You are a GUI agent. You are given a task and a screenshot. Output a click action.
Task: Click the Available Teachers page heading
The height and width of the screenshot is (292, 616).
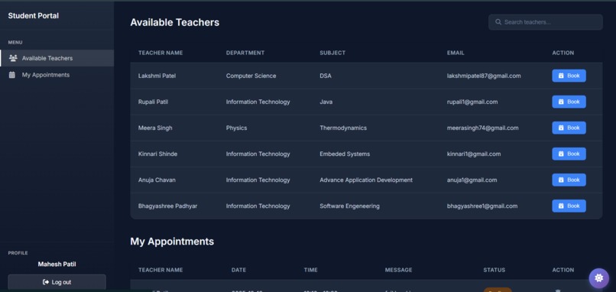[175, 22]
